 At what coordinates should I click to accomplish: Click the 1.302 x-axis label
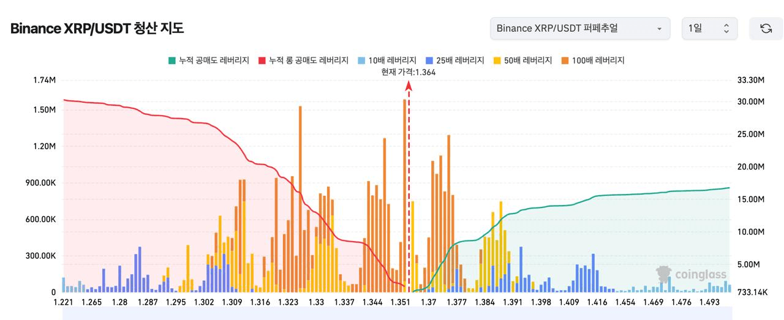click(x=204, y=302)
